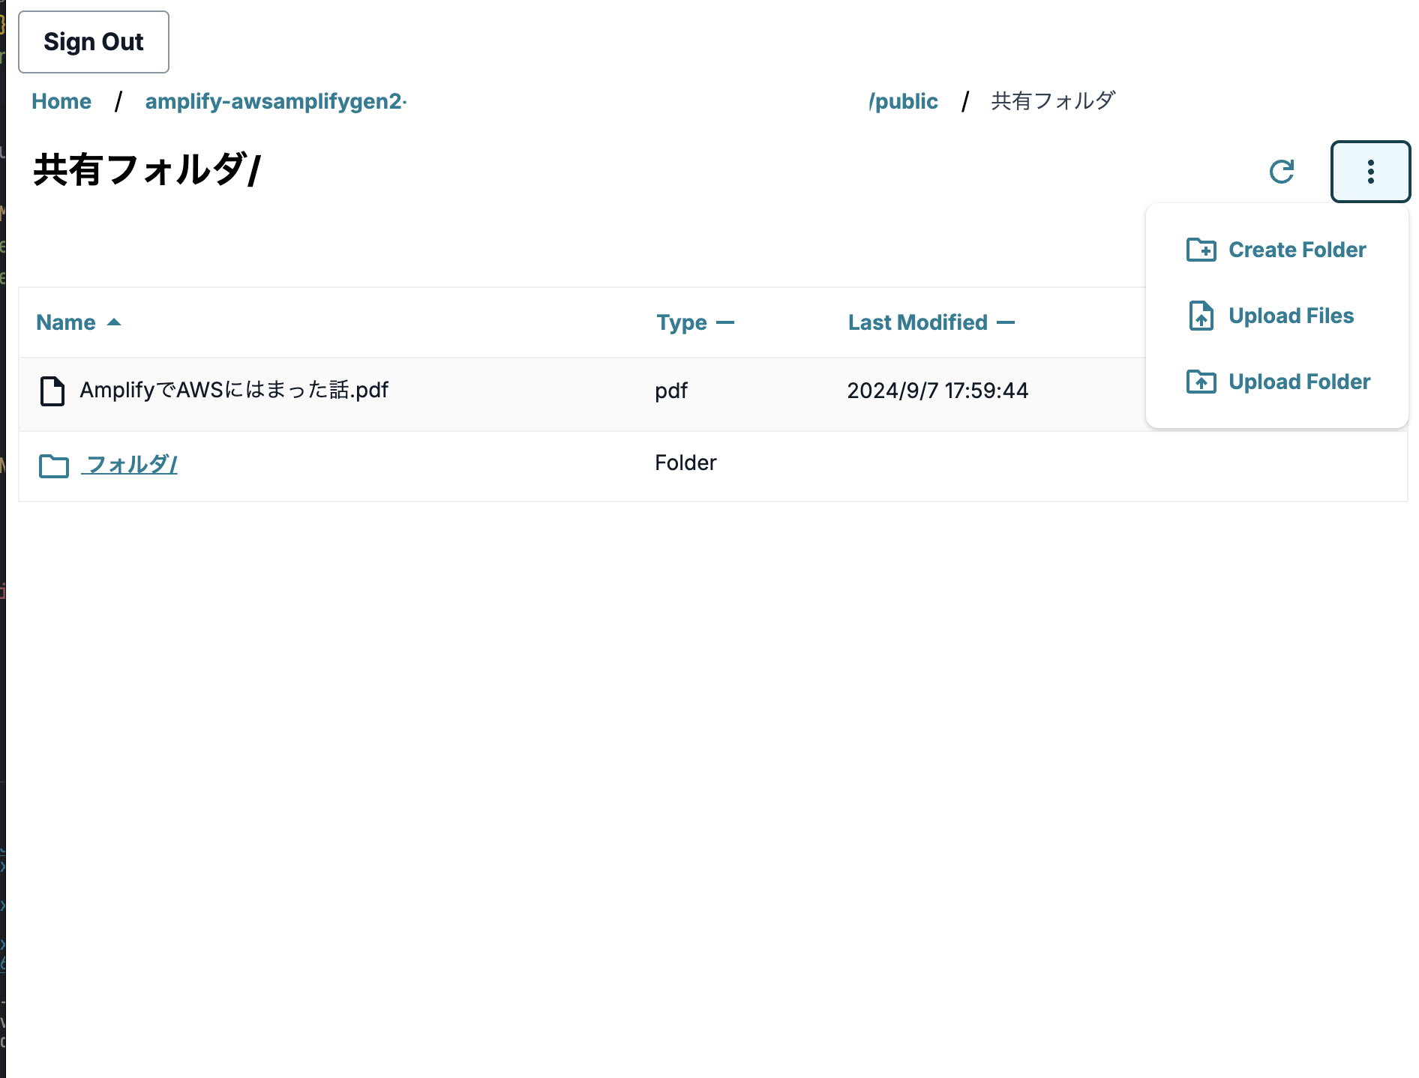Open the Home breadcrumb
Screen dimensions: 1419x1078
click(61, 100)
